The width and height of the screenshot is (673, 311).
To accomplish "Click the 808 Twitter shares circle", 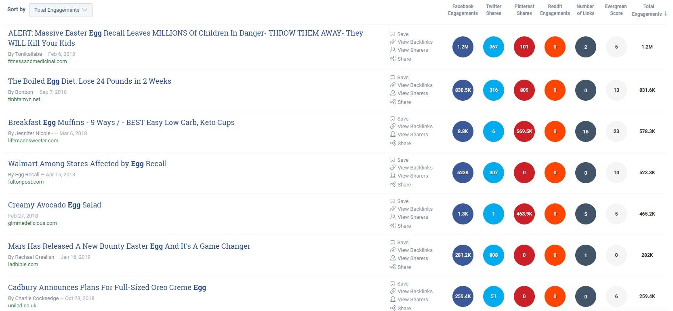I will pyautogui.click(x=494, y=255).
